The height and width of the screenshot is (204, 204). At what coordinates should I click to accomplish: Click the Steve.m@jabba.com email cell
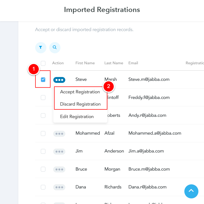click(149, 79)
